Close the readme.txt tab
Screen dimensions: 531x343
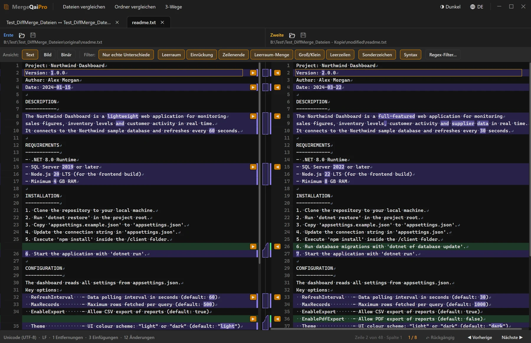click(x=162, y=22)
